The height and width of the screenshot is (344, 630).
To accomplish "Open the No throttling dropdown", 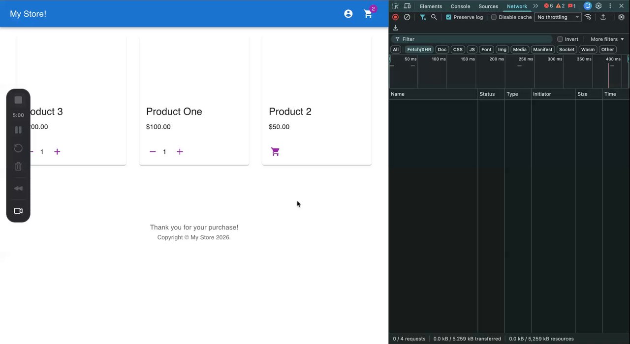I will pyautogui.click(x=558, y=17).
